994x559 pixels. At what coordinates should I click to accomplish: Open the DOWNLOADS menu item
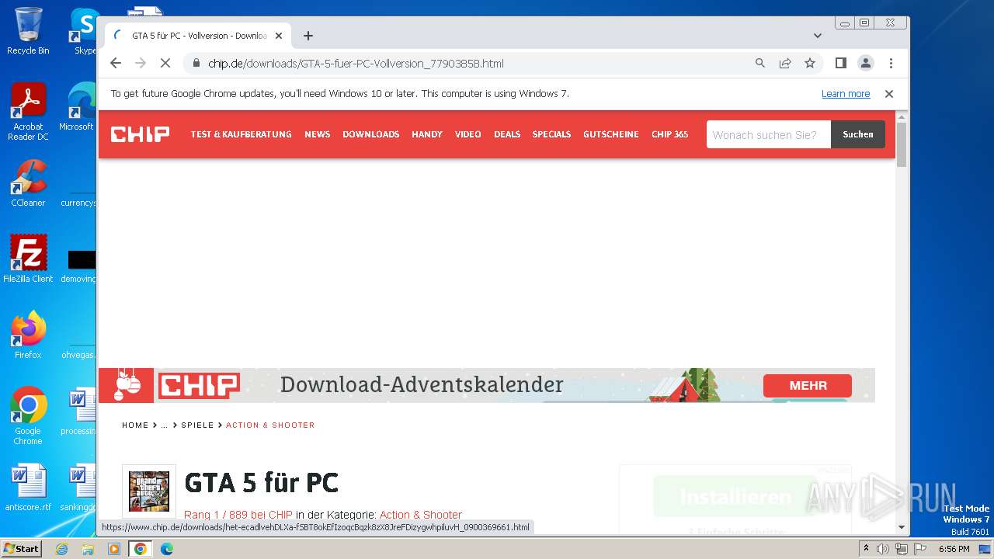pyautogui.click(x=370, y=134)
